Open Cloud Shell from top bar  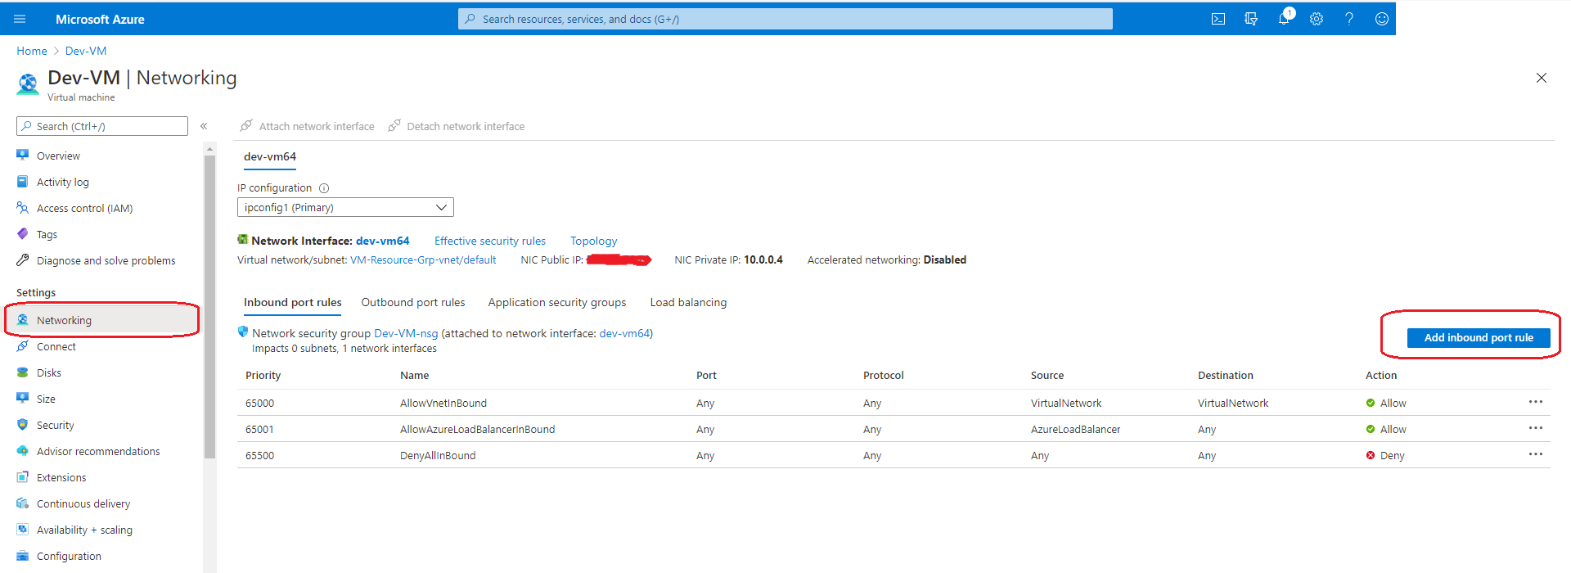[x=1218, y=19]
